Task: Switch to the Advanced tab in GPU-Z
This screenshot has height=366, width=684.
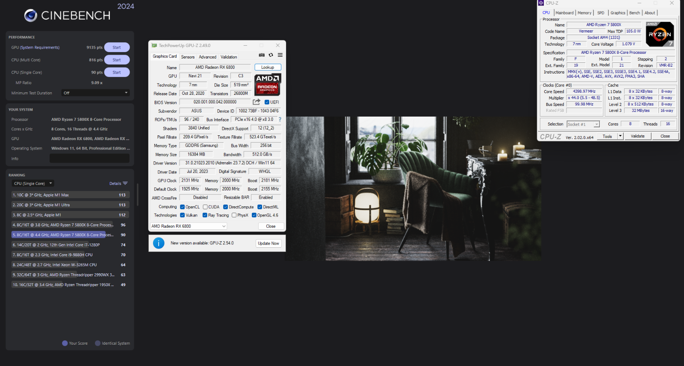Action: (x=207, y=57)
